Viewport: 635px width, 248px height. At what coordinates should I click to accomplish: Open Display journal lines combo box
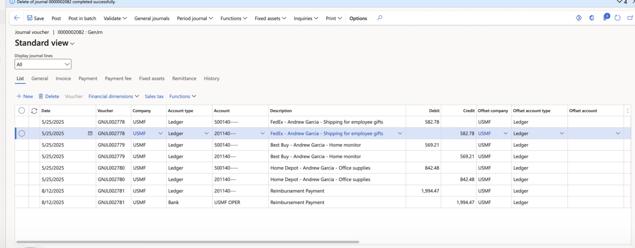43,64
